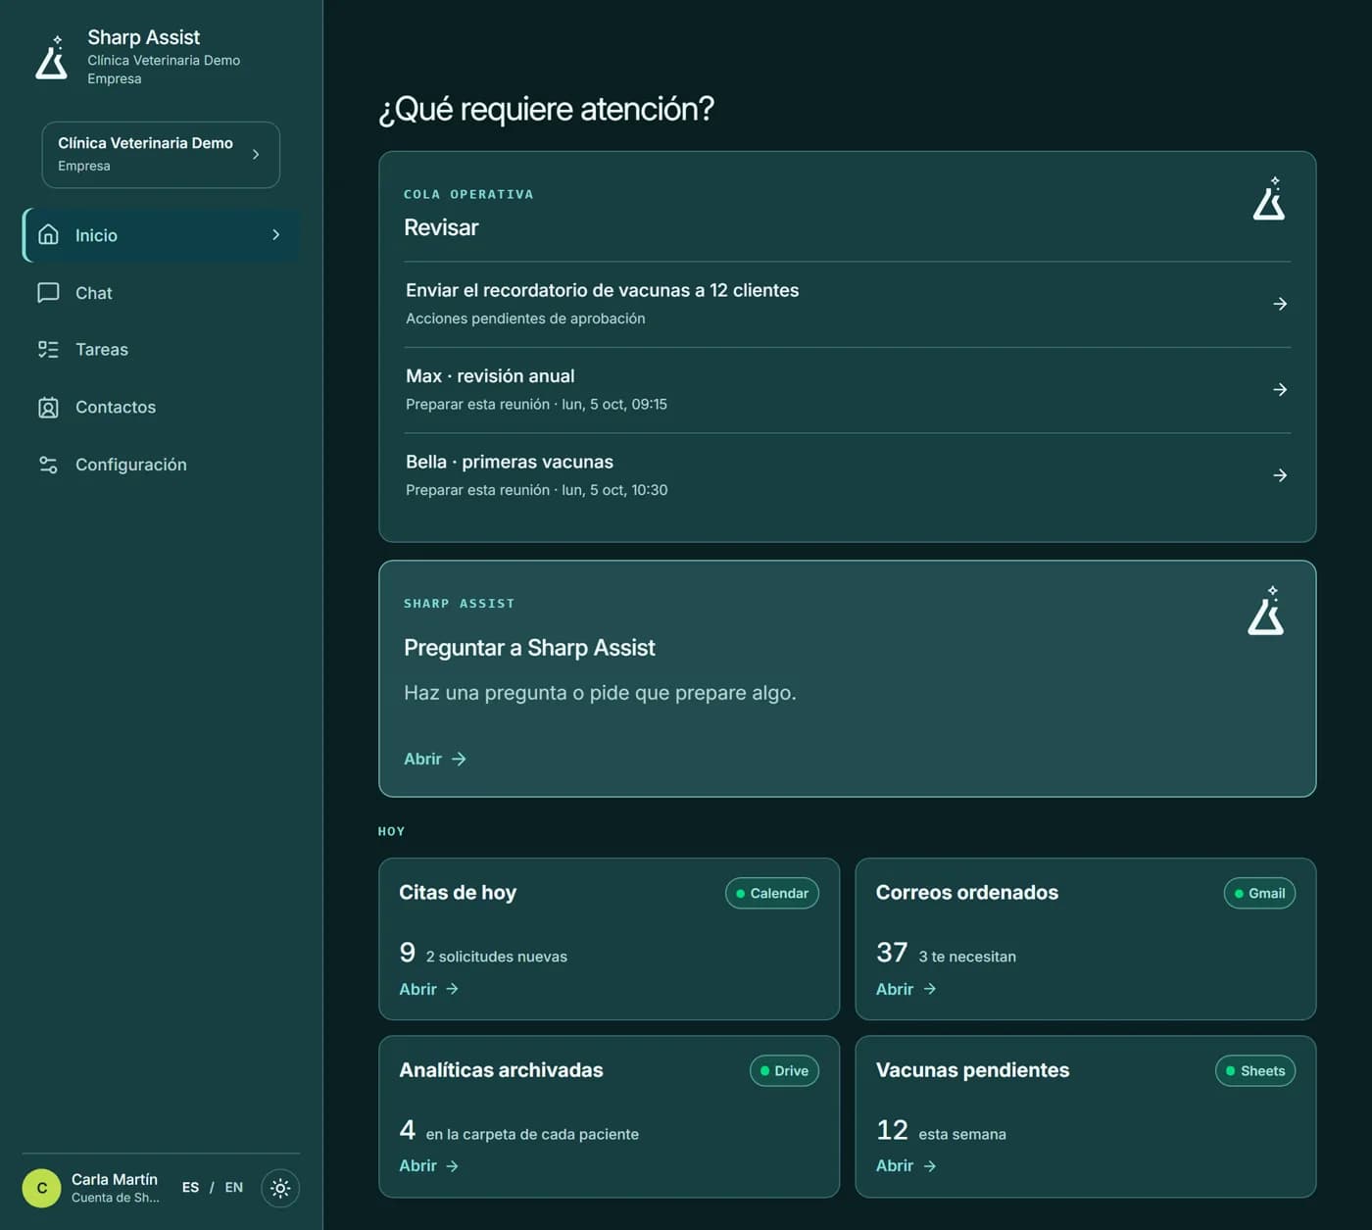
Task: Click the Gmail status badge
Action: [x=1259, y=893]
